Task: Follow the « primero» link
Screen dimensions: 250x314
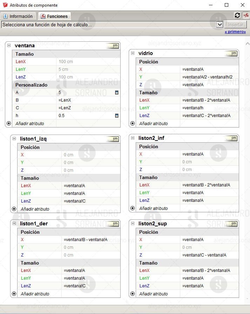Action: [x=235, y=32]
